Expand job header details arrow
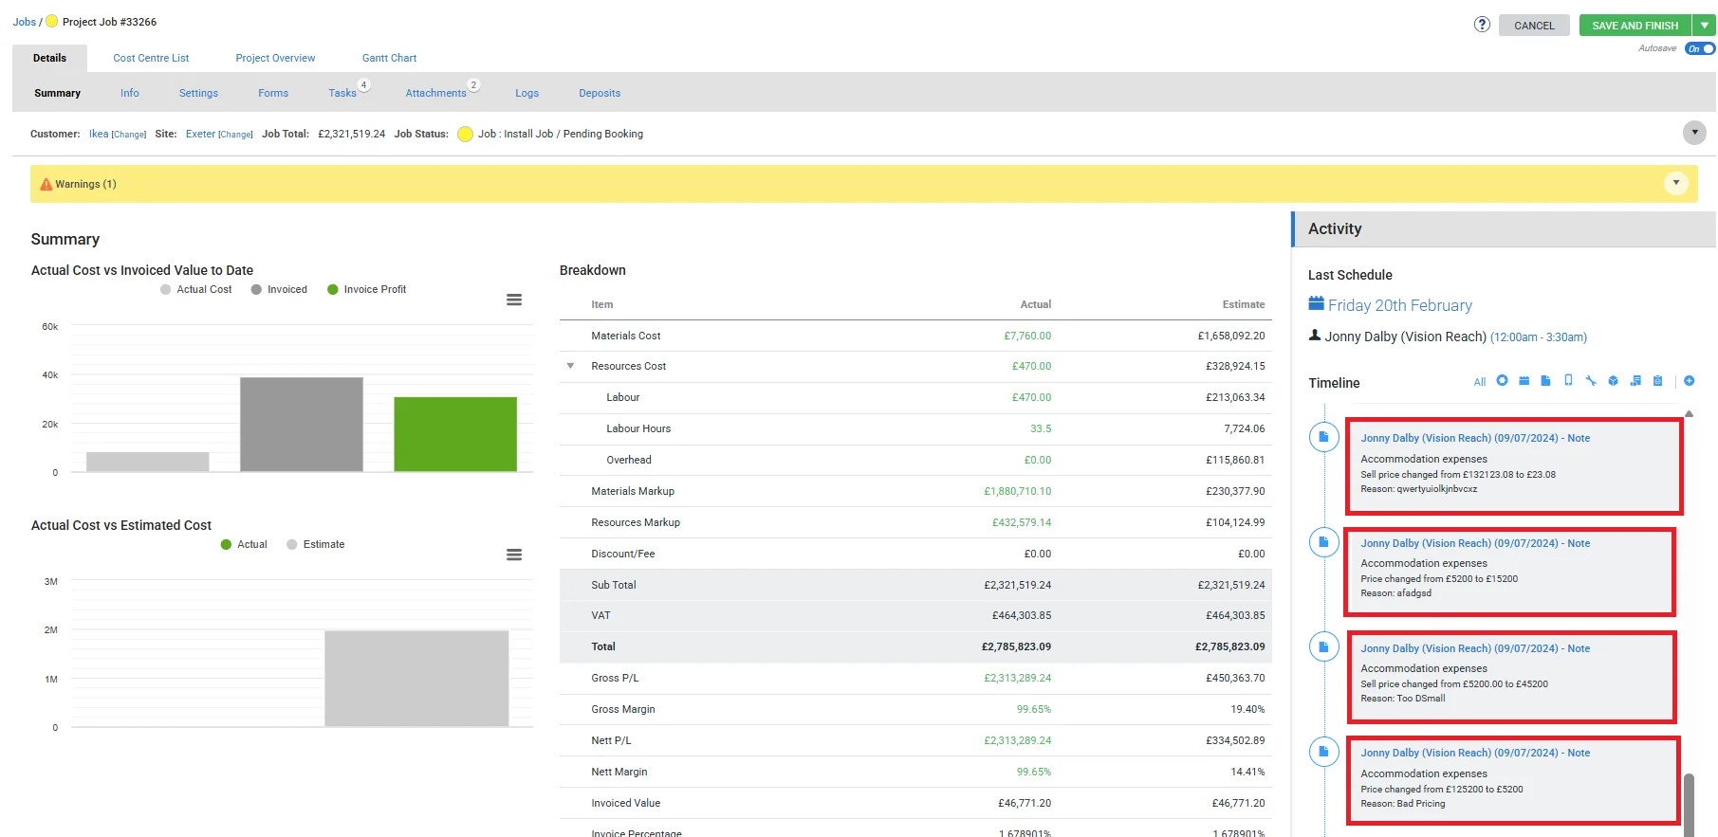 tap(1694, 133)
